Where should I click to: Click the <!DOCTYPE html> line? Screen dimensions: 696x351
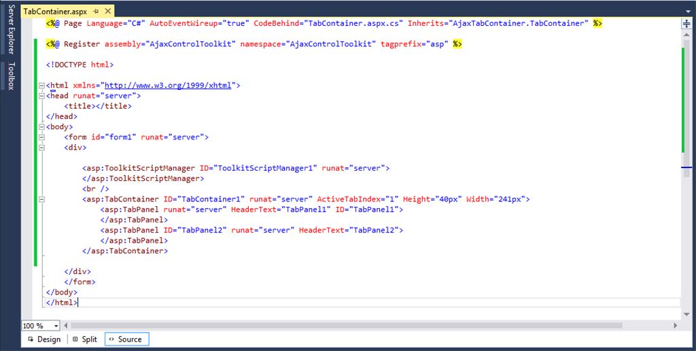pos(80,65)
